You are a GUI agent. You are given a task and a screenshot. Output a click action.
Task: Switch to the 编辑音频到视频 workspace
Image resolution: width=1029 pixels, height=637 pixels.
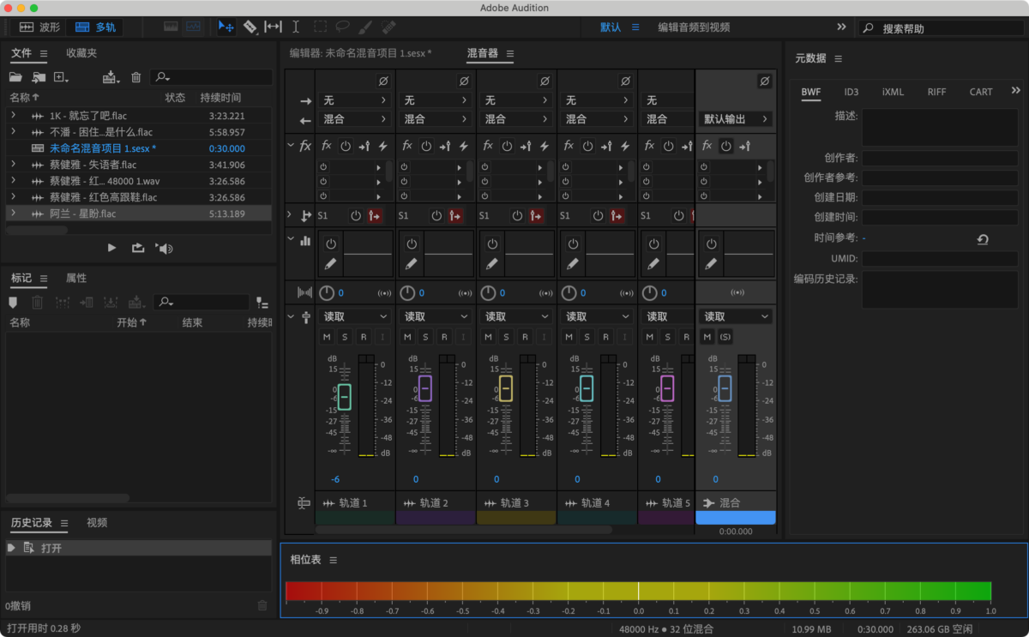click(694, 27)
